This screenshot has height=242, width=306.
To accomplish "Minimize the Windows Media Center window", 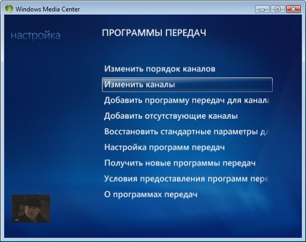I will tap(262, 9).
